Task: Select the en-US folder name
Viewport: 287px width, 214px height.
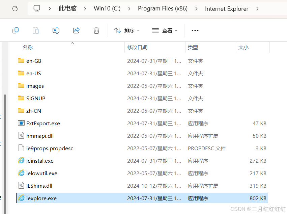Action: [x=34, y=74]
